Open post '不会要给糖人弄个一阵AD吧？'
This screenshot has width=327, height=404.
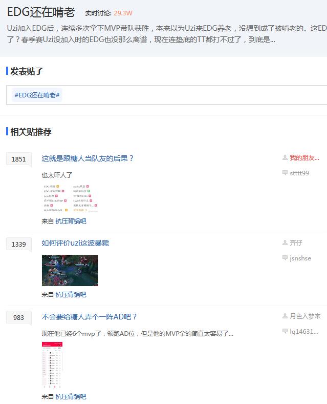pyautogui.click(x=89, y=317)
